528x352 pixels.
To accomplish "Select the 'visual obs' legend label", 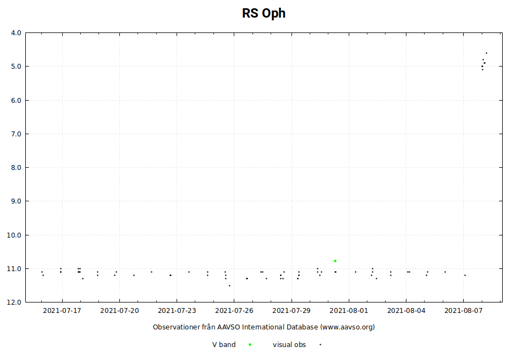I will [289, 345].
